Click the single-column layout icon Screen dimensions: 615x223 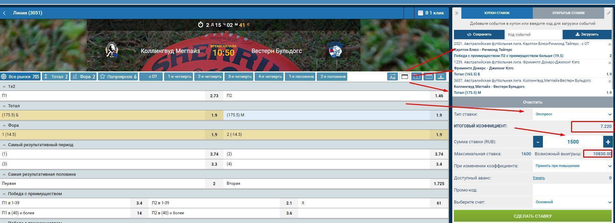tap(405, 77)
